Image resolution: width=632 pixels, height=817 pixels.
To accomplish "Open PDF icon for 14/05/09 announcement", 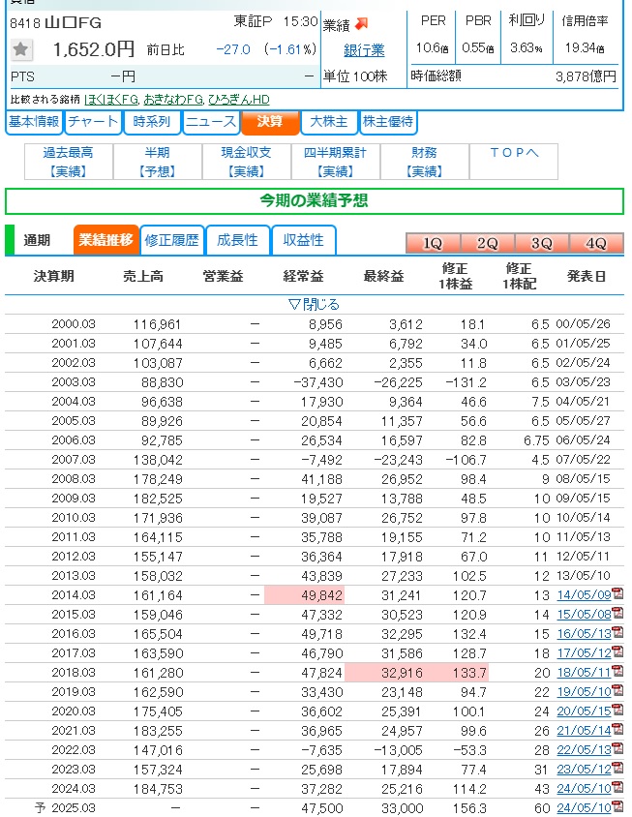I will pyautogui.click(x=617, y=594).
